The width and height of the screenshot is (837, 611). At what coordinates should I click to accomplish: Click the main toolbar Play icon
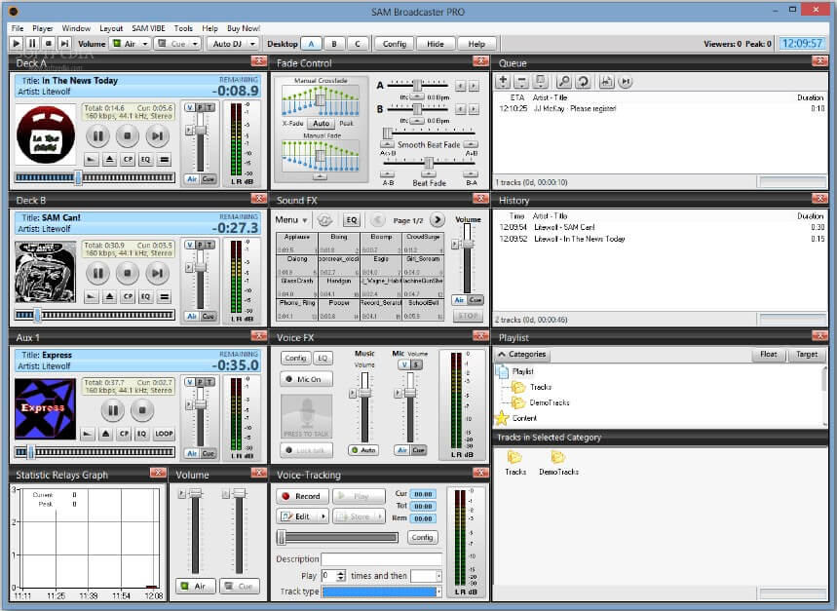(x=16, y=43)
